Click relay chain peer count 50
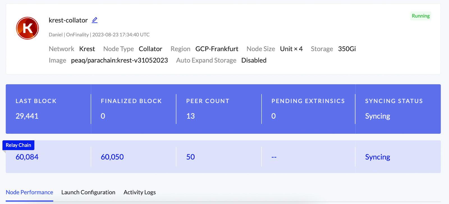 (191, 157)
